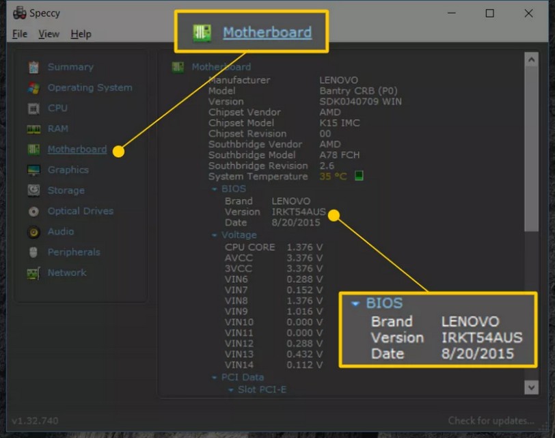Viewport: 555px width, 438px height.
Task: Go to the CPU section
Action: [57, 108]
